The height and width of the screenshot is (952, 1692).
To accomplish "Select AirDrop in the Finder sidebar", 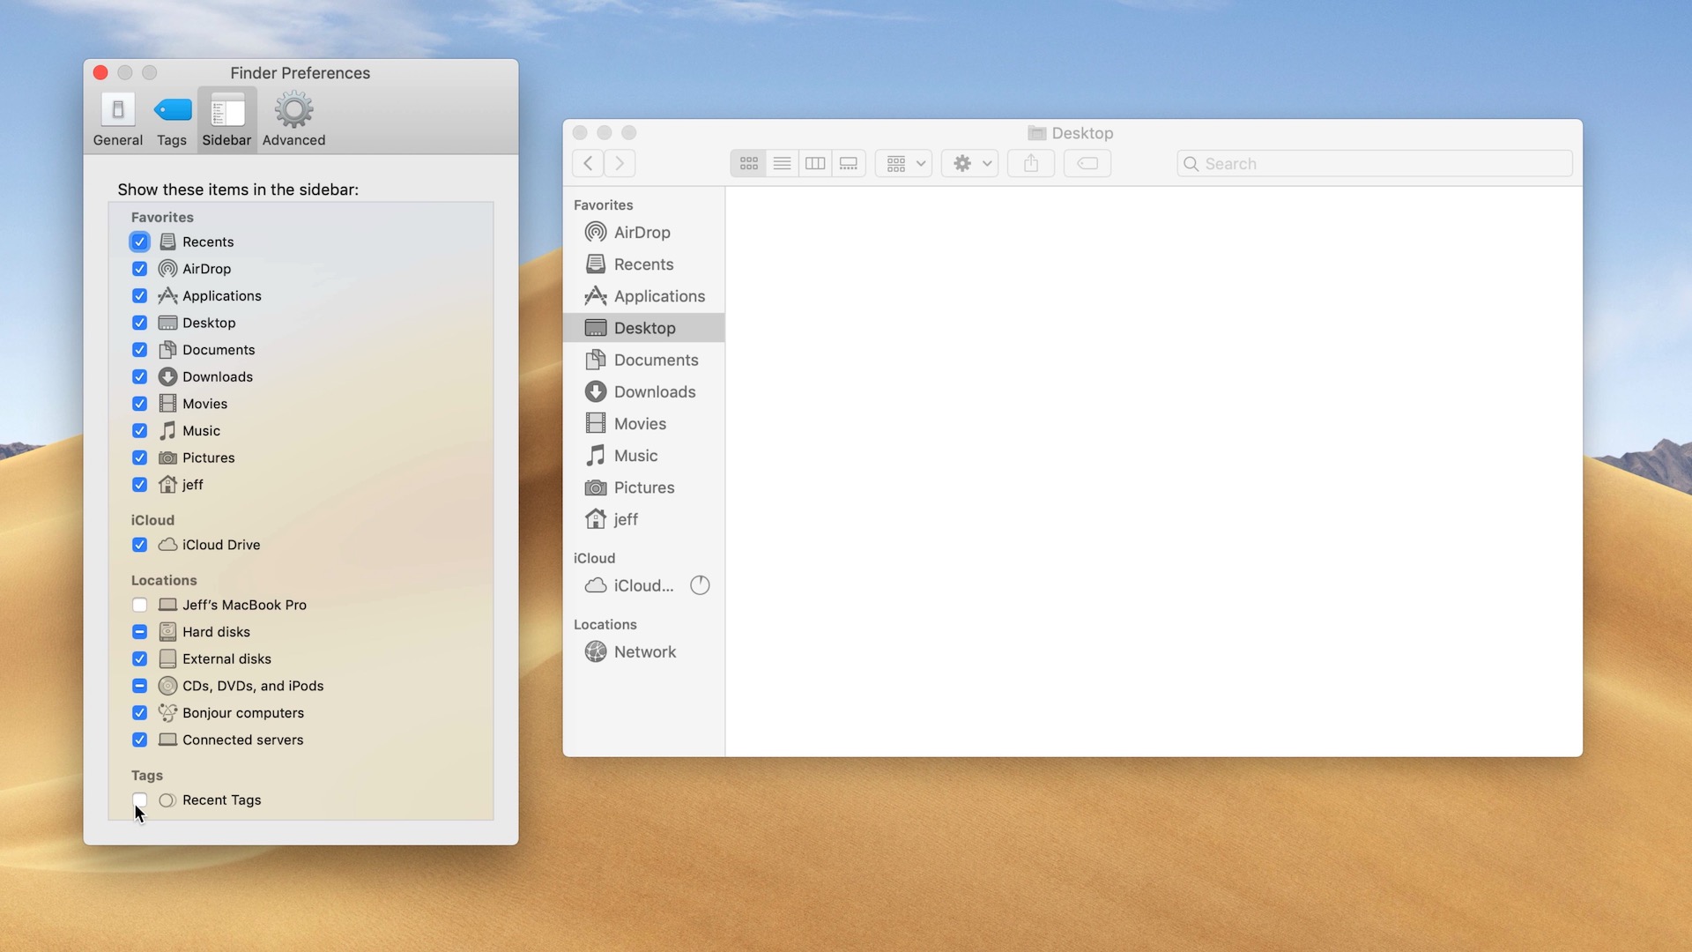I will [641, 232].
